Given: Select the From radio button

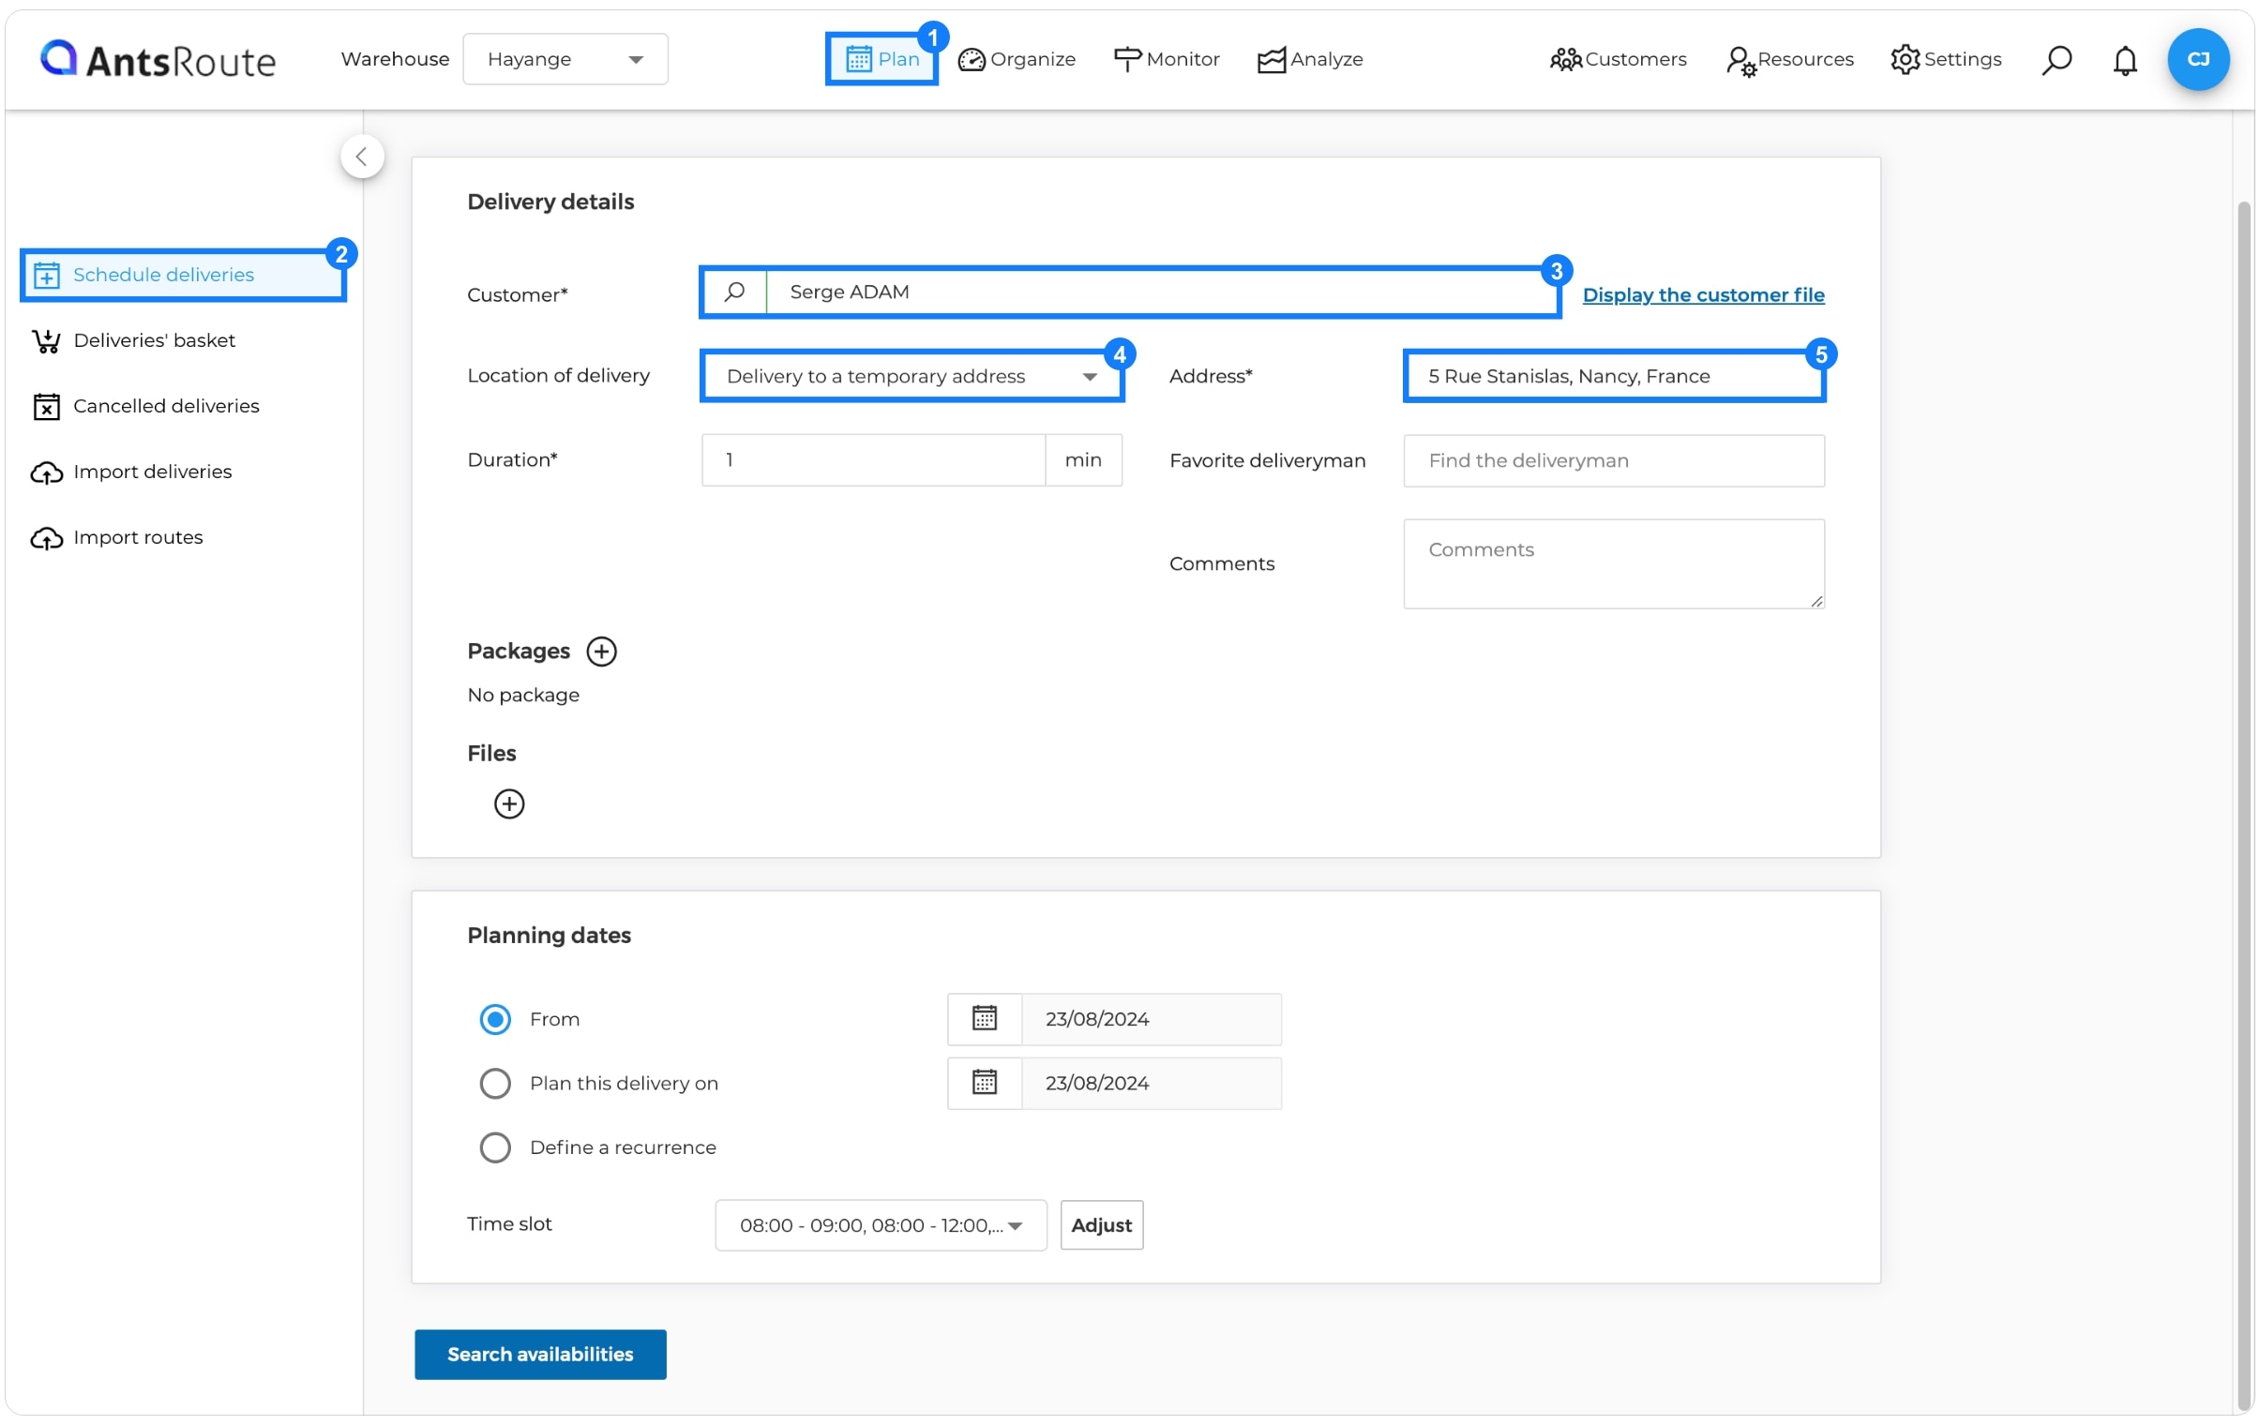Looking at the screenshot, I should tap(494, 1019).
